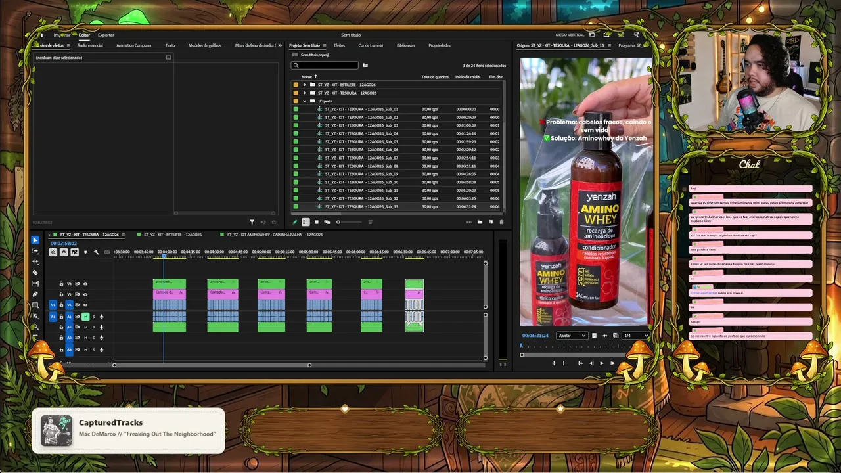
Task: Open the Origem source panel menu
Action: [609, 45]
